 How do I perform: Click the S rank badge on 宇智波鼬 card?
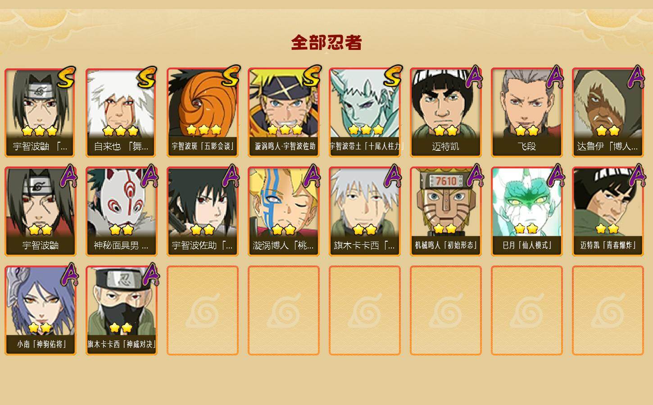(66, 77)
